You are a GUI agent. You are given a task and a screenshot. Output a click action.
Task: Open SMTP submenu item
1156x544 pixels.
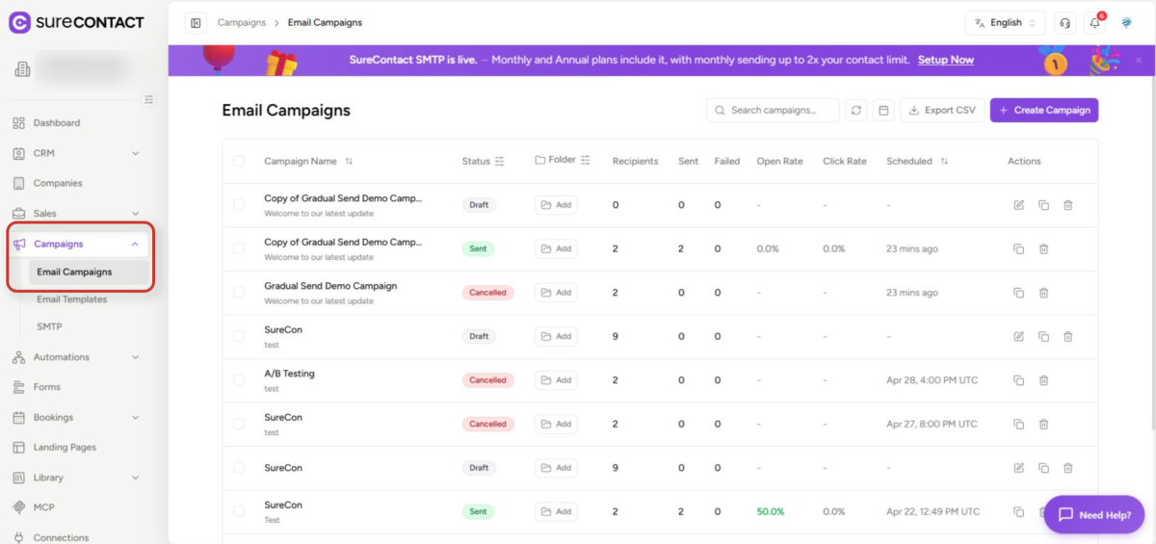pyautogui.click(x=49, y=327)
